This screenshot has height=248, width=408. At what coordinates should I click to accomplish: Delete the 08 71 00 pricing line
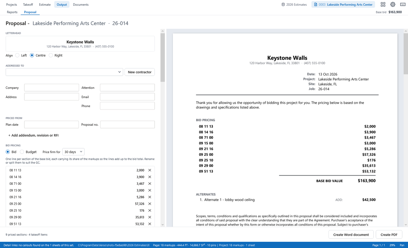(x=150, y=184)
